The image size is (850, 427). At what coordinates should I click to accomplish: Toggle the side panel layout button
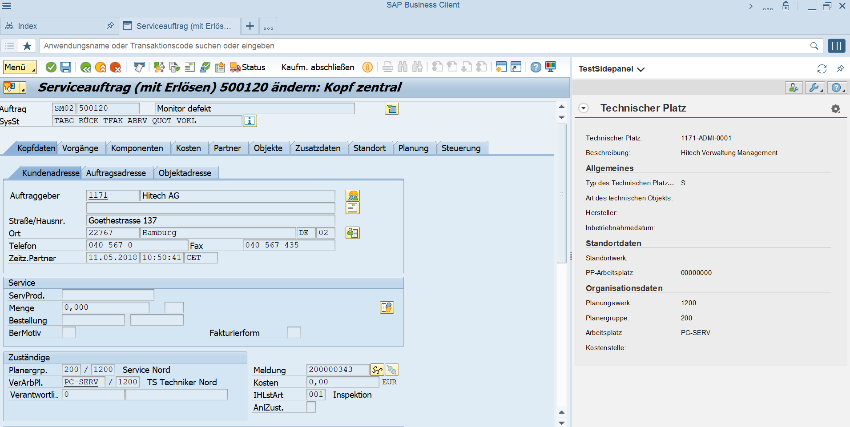(837, 46)
